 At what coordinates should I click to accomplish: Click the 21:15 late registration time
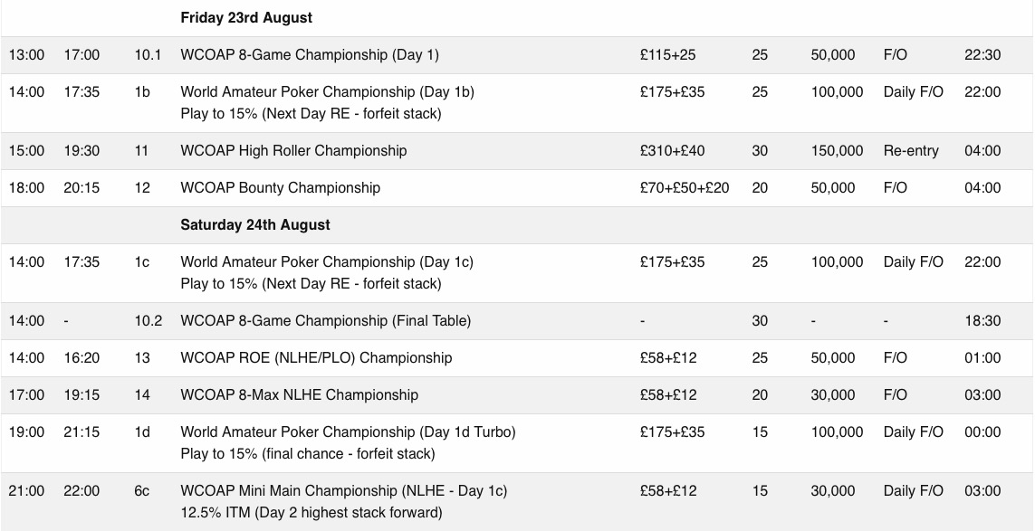81,432
